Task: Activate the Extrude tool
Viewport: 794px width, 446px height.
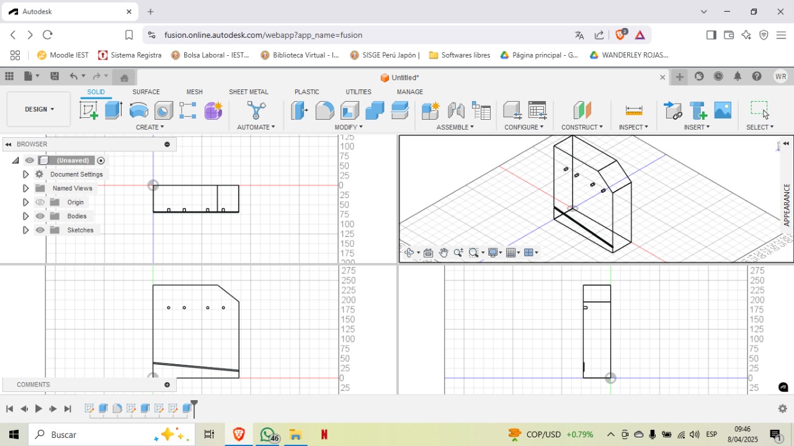Action: coord(114,110)
